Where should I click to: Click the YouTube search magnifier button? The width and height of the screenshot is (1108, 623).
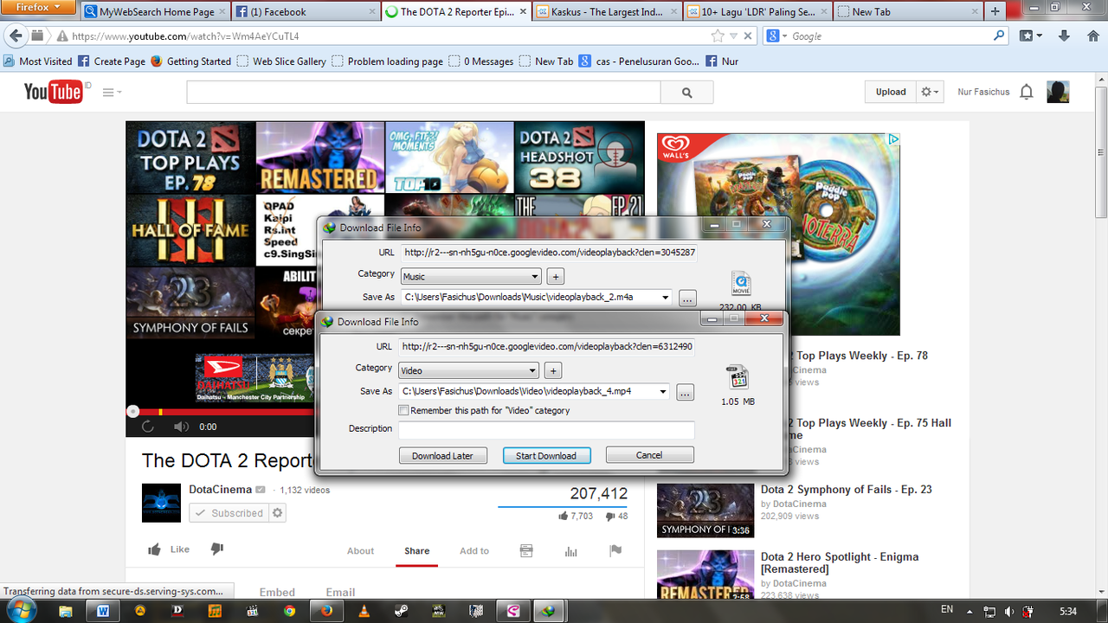pyautogui.click(x=687, y=93)
